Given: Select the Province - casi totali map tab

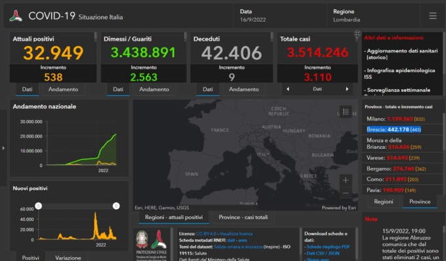Looking at the screenshot, I should click(x=243, y=217).
